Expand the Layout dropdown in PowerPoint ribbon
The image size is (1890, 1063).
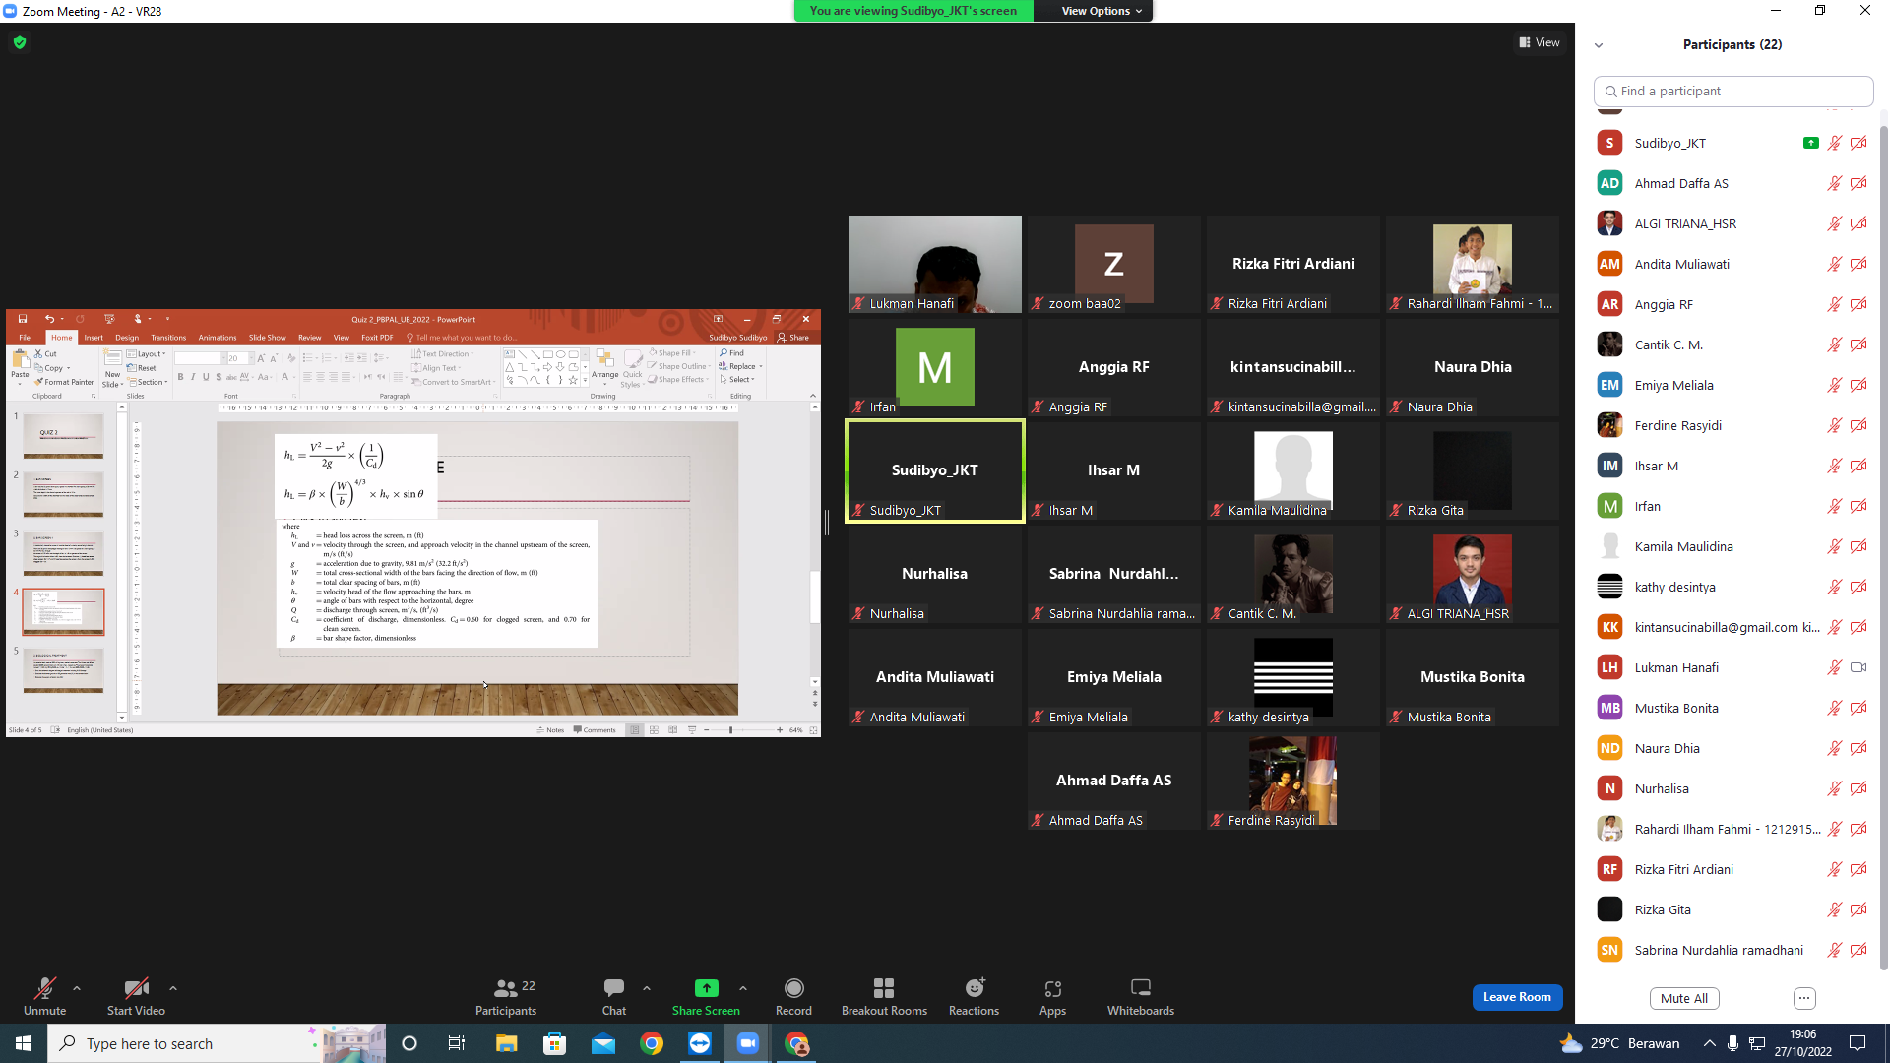coord(148,354)
